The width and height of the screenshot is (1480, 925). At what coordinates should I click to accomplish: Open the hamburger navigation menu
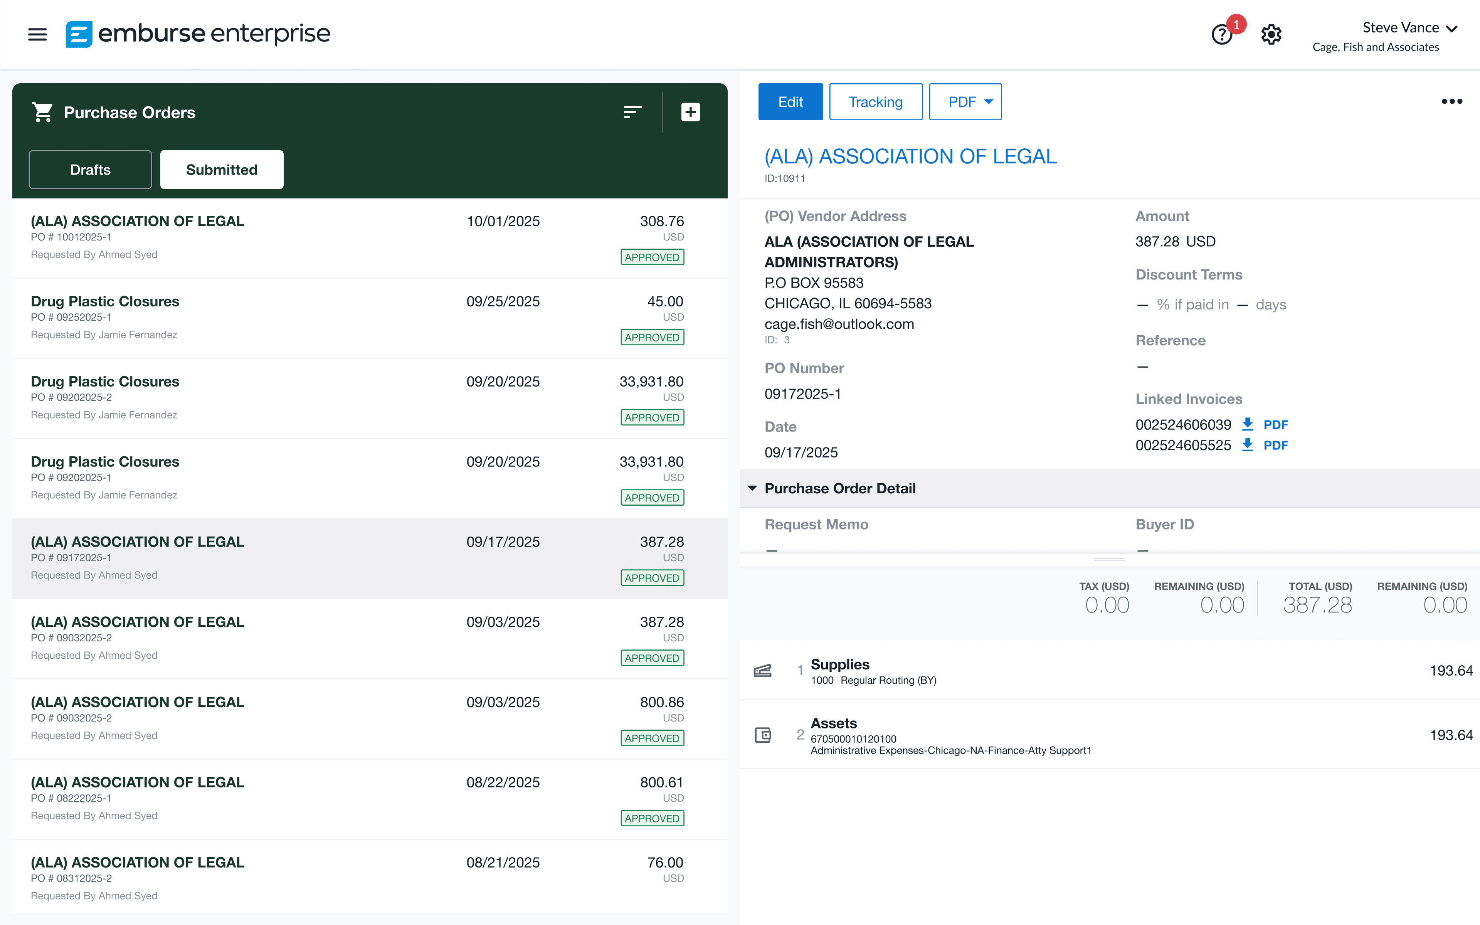pyautogui.click(x=37, y=34)
